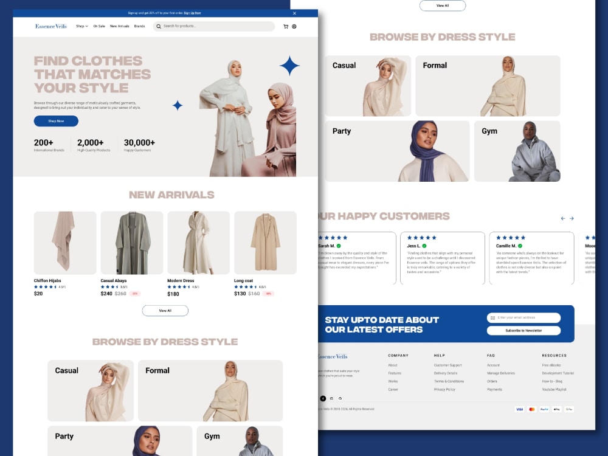Open the Formal style card above customer reviews
This screenshot has height=456, width=608.
click(x=488, y=86)
